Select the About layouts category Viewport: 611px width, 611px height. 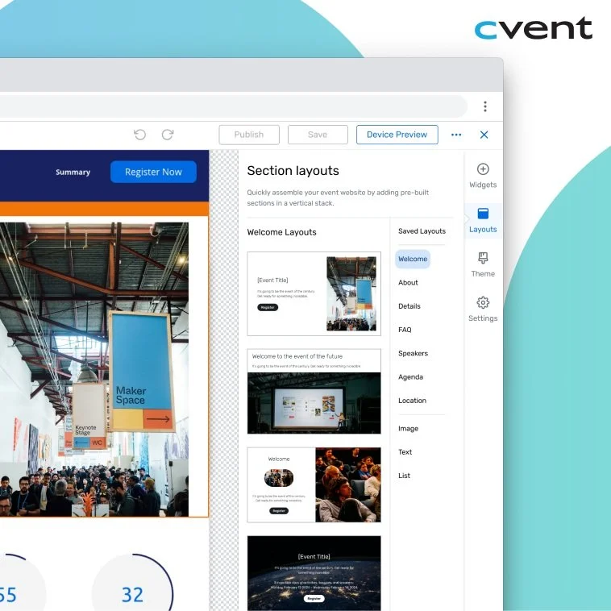[x=408, y=283]
